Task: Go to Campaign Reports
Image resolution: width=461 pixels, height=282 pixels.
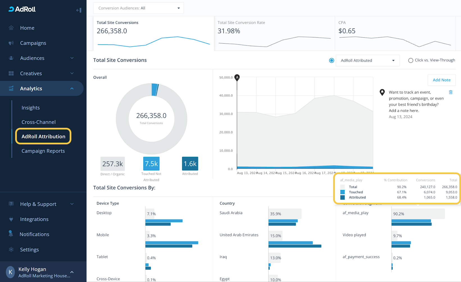Action: pyautogui.click(x=43, y=151)
